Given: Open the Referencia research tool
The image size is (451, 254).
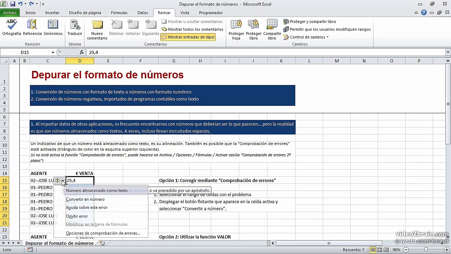Looking at the screenshot, I should click(x=32, y=28).
